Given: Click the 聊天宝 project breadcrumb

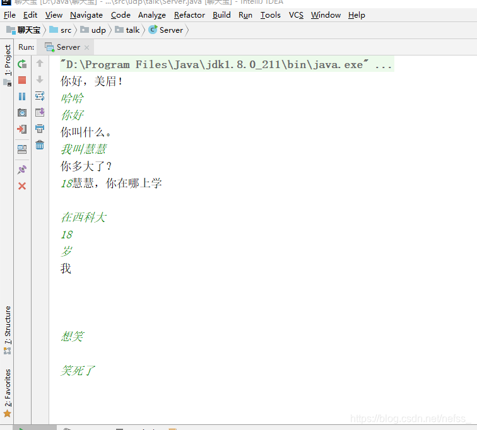Looking at the screenshot, I should 24,30.
